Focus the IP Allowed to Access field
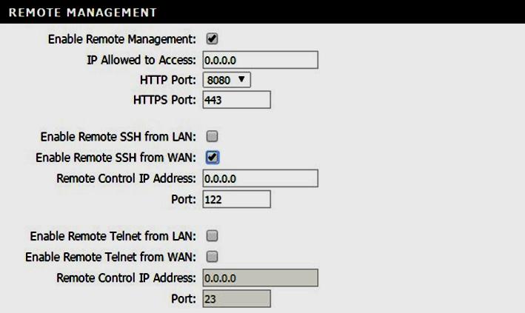525x313 pixels. pos(260,60)
